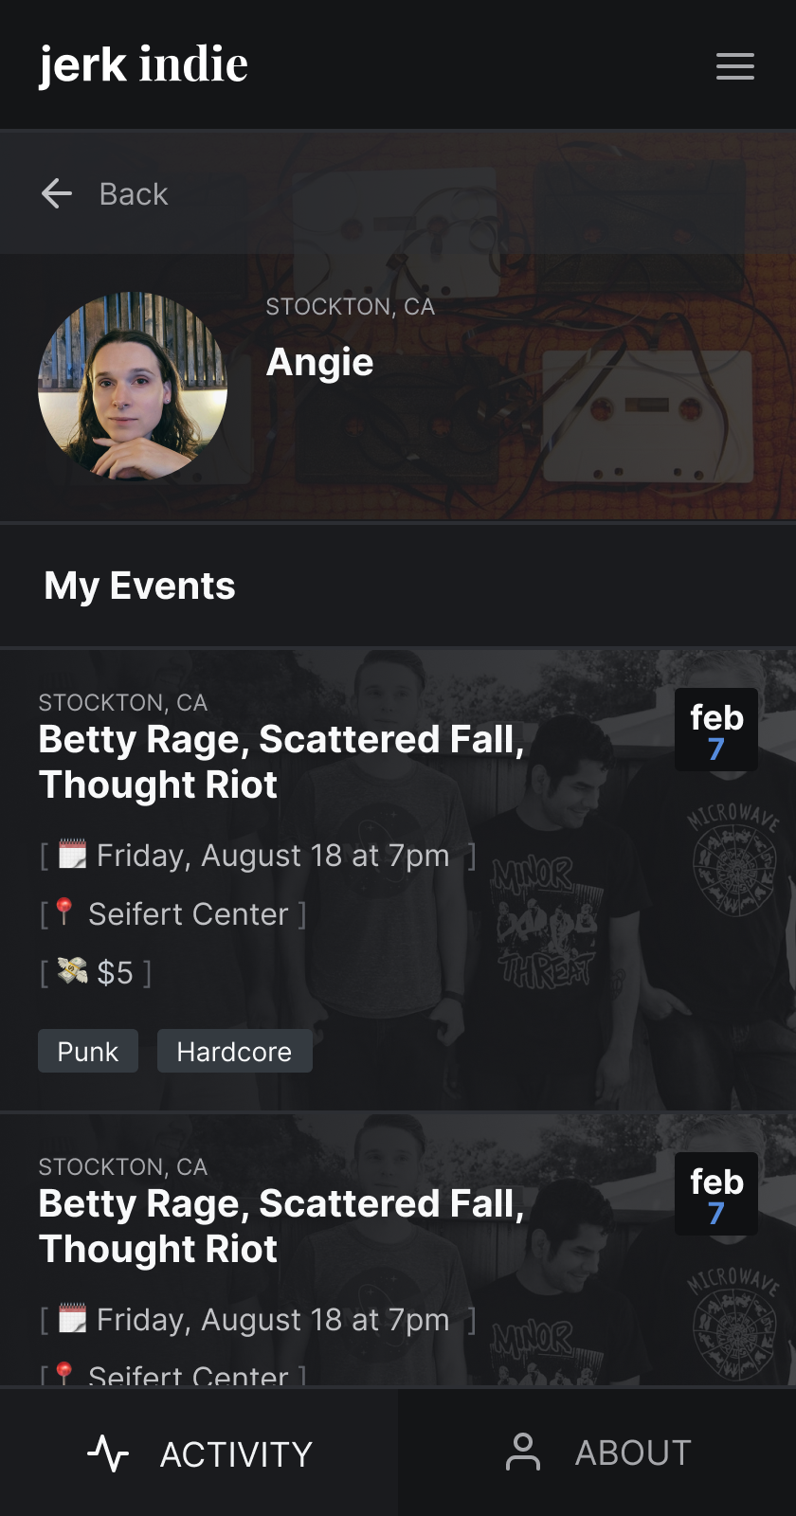This screenshot has width=796, height=1516.
Task: Click the feb 7 date badge on second event
Action: pos(716,1195)
